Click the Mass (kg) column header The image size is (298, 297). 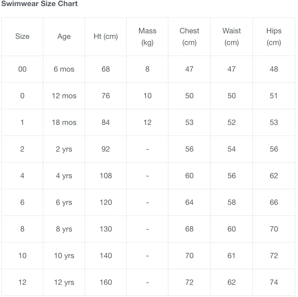tap(147, 37)
